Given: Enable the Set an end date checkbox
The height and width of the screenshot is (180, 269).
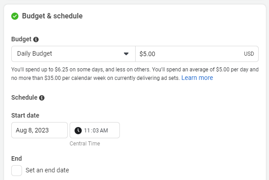Looking at the screenshot, I should tap(17, 171).
